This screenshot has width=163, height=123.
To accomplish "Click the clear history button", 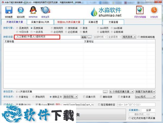I will point(142,114).
